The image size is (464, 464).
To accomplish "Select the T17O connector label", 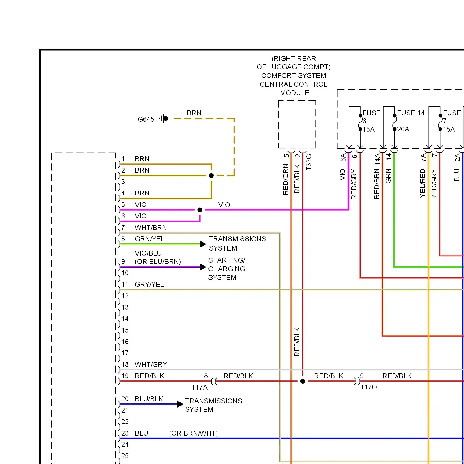I will tap(369, 387).
